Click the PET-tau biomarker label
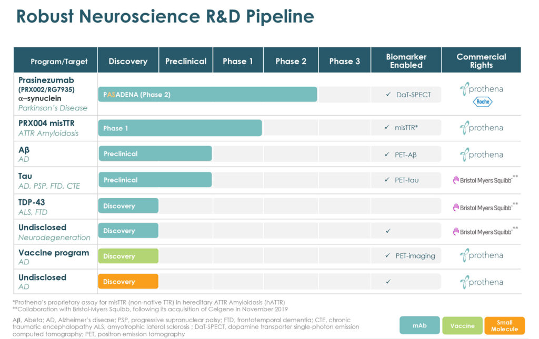This screenshot has height=339, width=539. [x=406, y=180]
